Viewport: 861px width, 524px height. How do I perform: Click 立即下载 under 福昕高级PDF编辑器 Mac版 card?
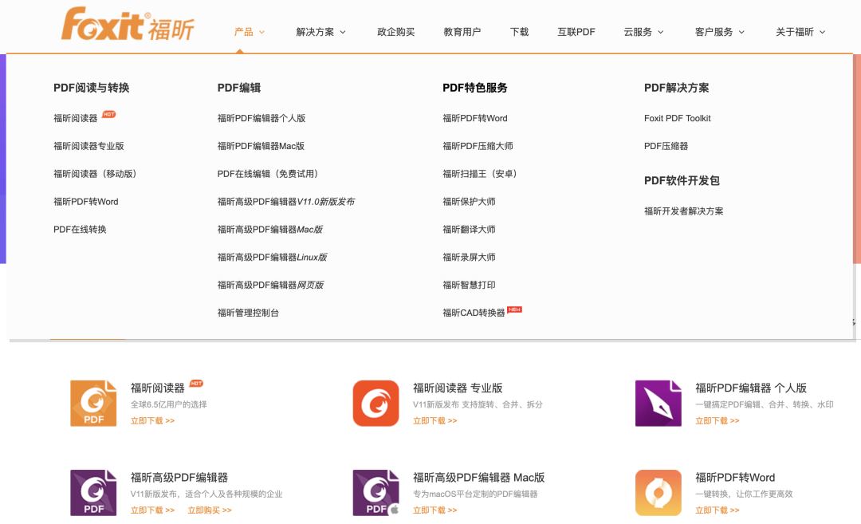click(x=435, y=510)
